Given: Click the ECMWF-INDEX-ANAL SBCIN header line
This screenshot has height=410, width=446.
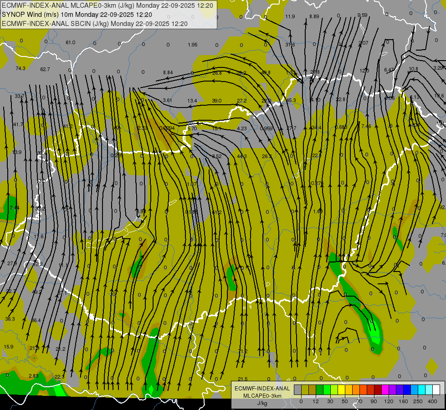Looking at the screenshot, I should tap(95, 23).
